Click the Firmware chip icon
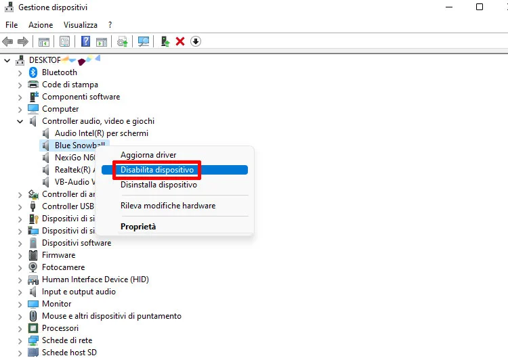Screen dimensions: 508x360 pos(33,255)
